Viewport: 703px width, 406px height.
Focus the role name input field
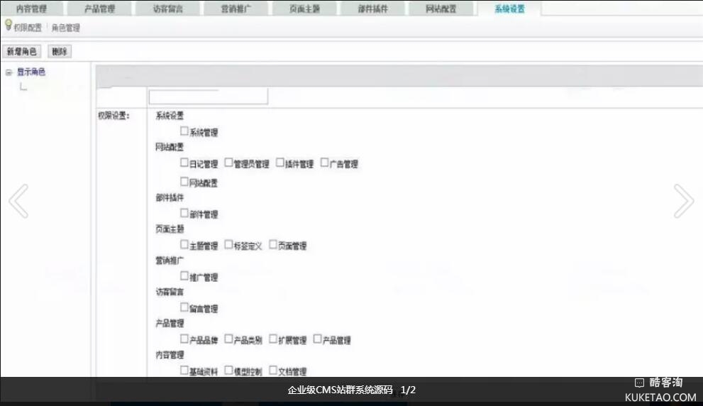[209, 97]
